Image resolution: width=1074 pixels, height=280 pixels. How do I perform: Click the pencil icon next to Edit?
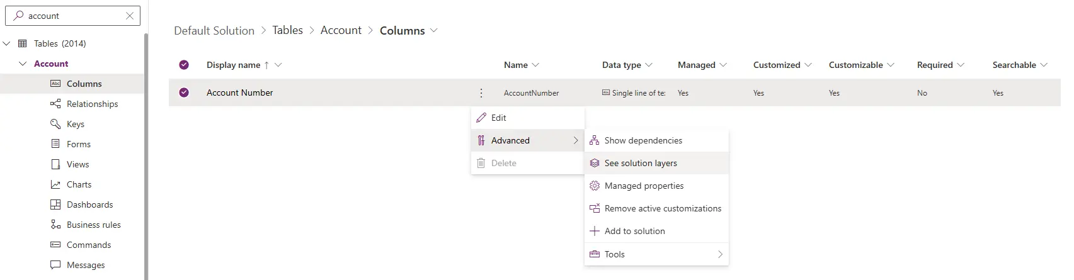pos(481,118)
